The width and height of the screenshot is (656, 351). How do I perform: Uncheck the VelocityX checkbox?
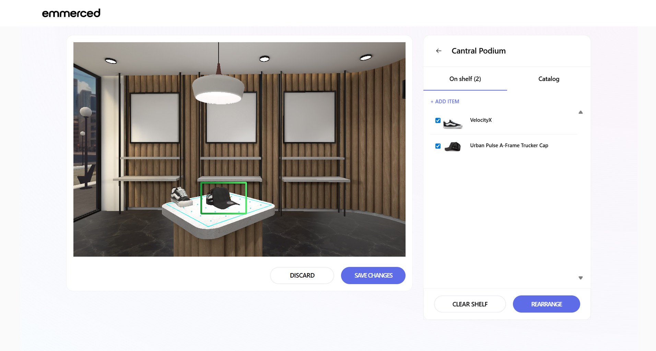click(438, 120)
